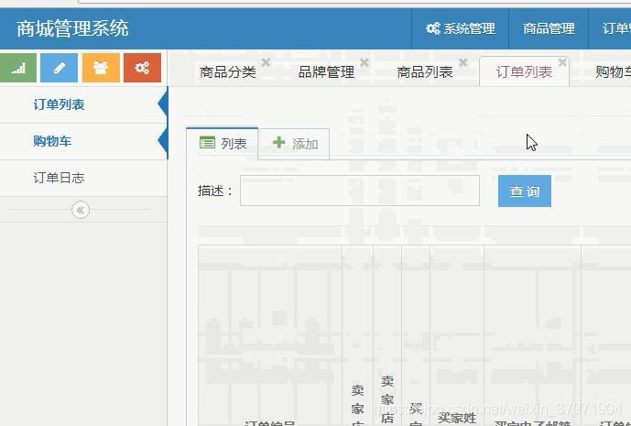The image size is (631, 426).
Task: Open the 商品管理 top navigation menu
Action: [x=549, y=28]
